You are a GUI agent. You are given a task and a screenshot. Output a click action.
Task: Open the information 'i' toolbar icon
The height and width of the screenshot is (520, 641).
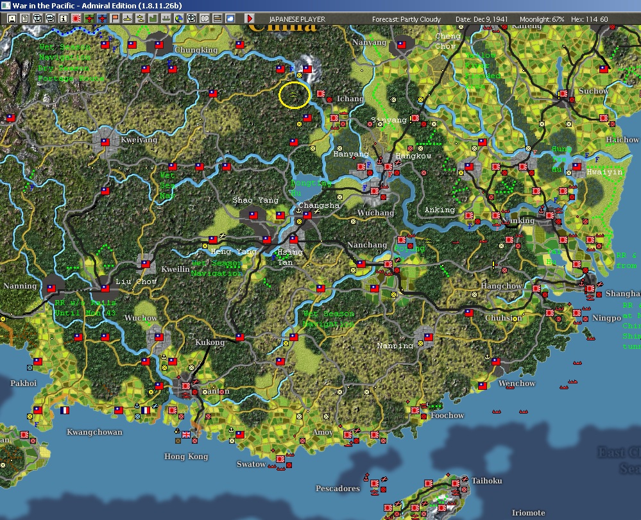click(64, 19)
